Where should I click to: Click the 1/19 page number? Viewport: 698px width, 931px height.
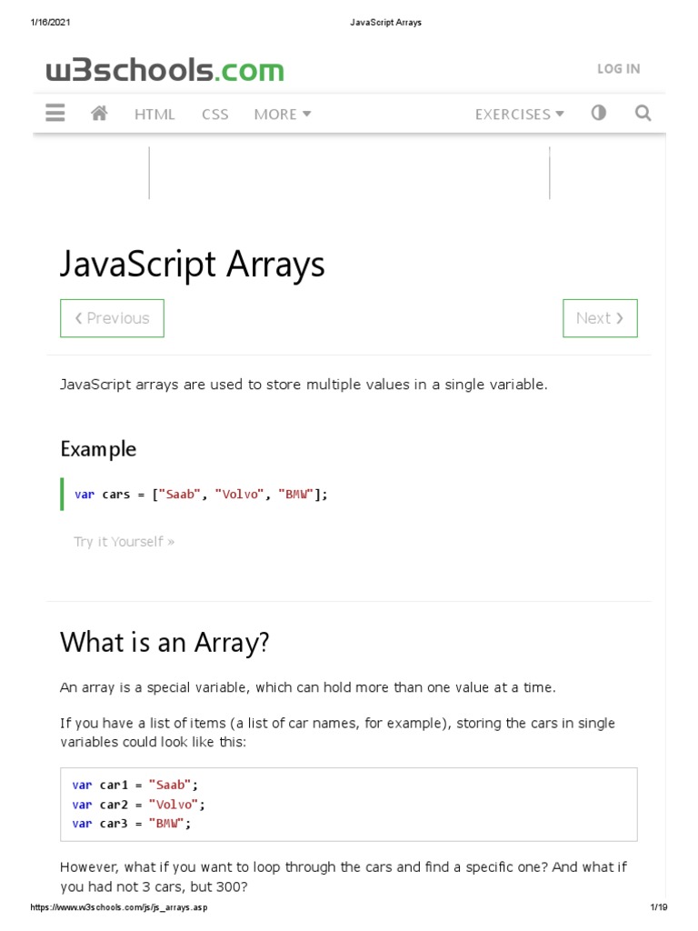point(659,907)
